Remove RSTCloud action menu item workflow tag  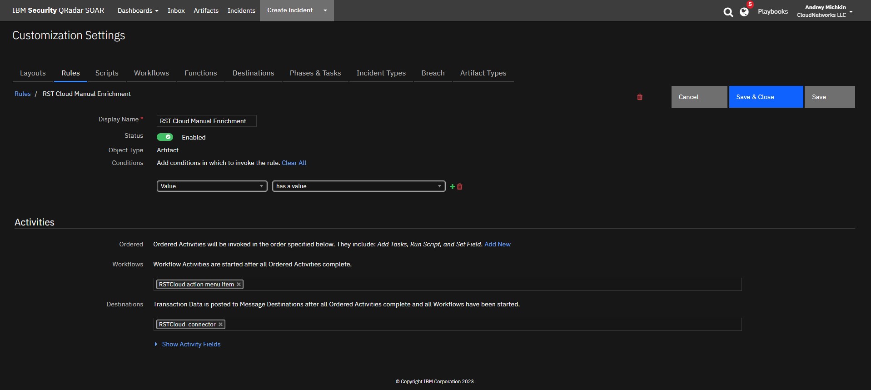tap(239, 285)
